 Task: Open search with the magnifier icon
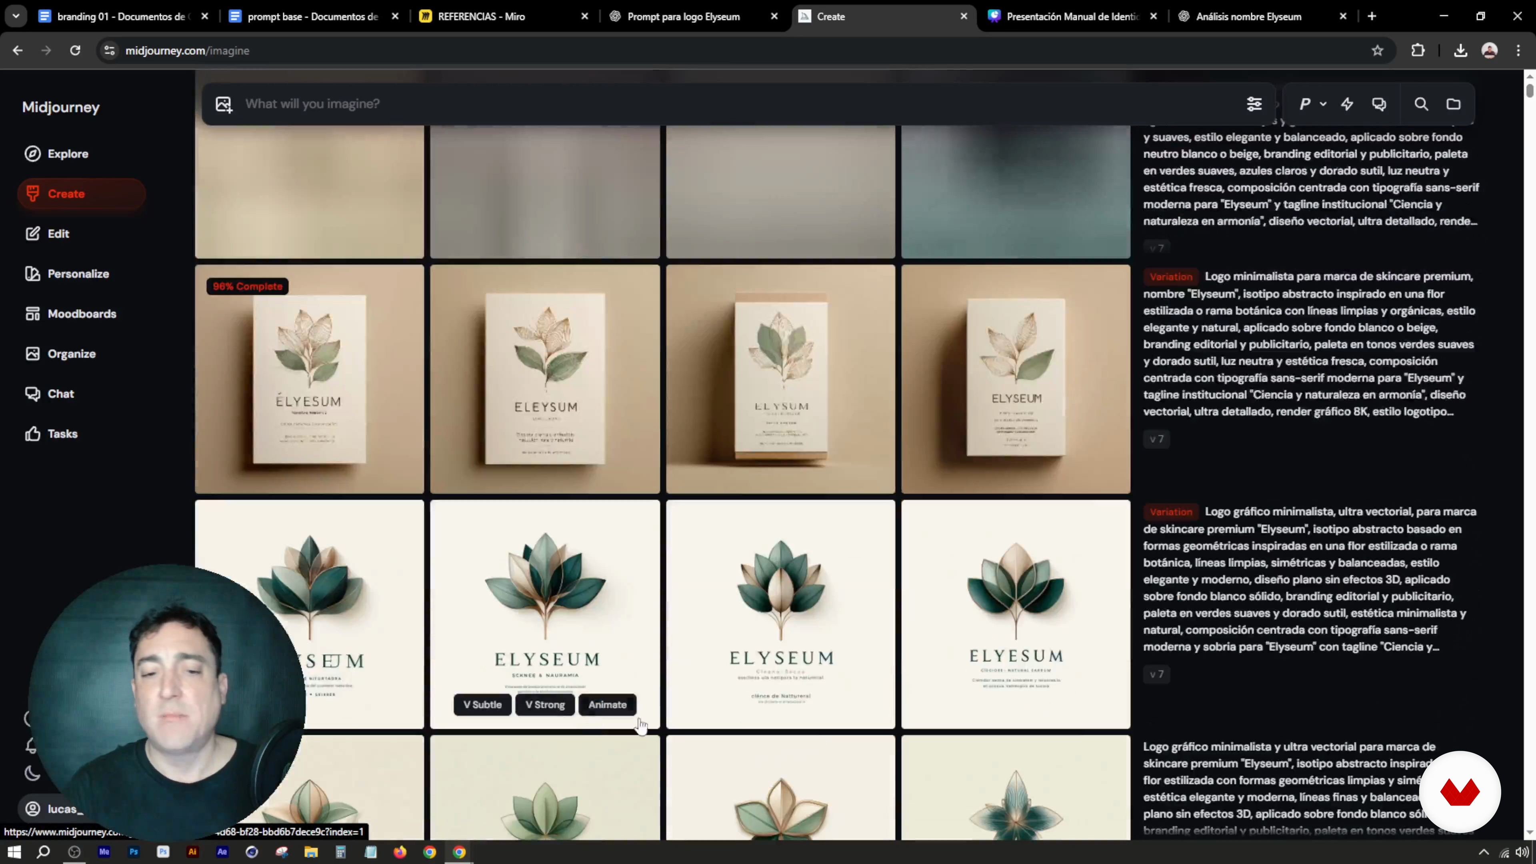pos(1422,104)
